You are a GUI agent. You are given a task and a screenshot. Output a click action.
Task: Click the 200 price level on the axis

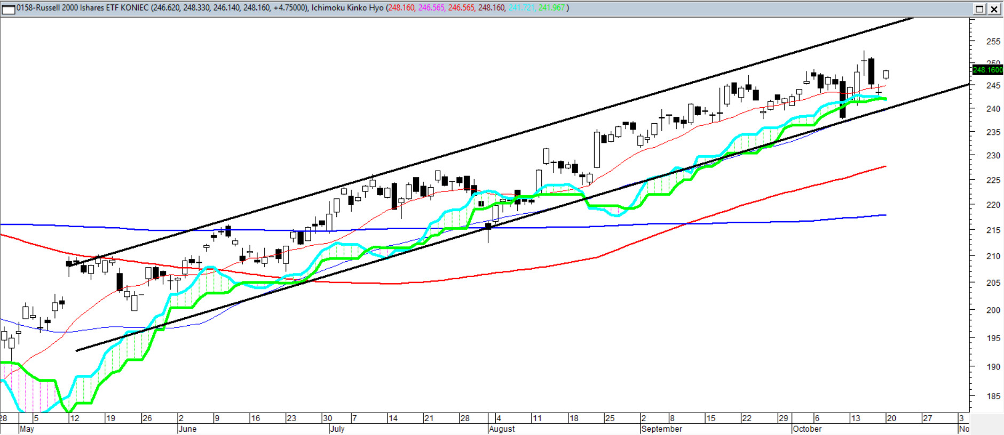point(993,310)
